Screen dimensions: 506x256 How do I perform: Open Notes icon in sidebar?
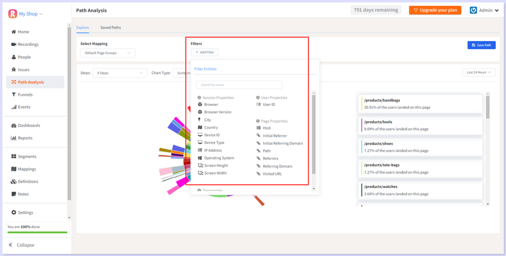[x=14, y=194]
